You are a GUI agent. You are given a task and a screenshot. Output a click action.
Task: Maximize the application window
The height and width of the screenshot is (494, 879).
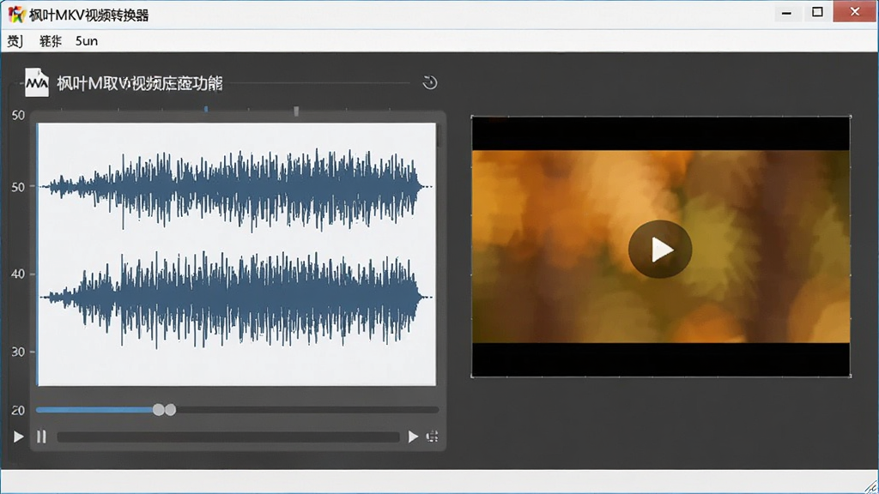click(817, 12)
